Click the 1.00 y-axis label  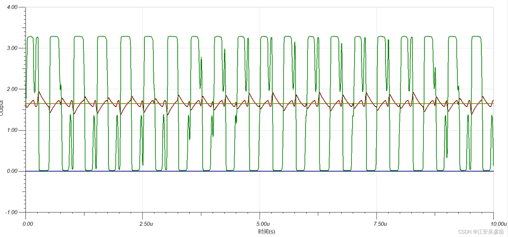point(12,130)
